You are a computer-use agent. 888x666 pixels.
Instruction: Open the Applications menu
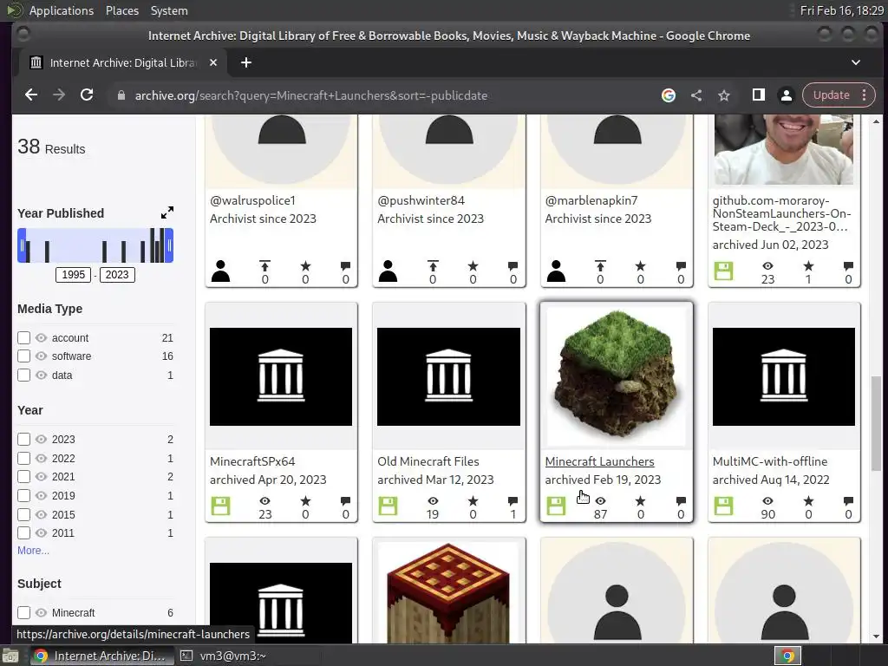62,10
